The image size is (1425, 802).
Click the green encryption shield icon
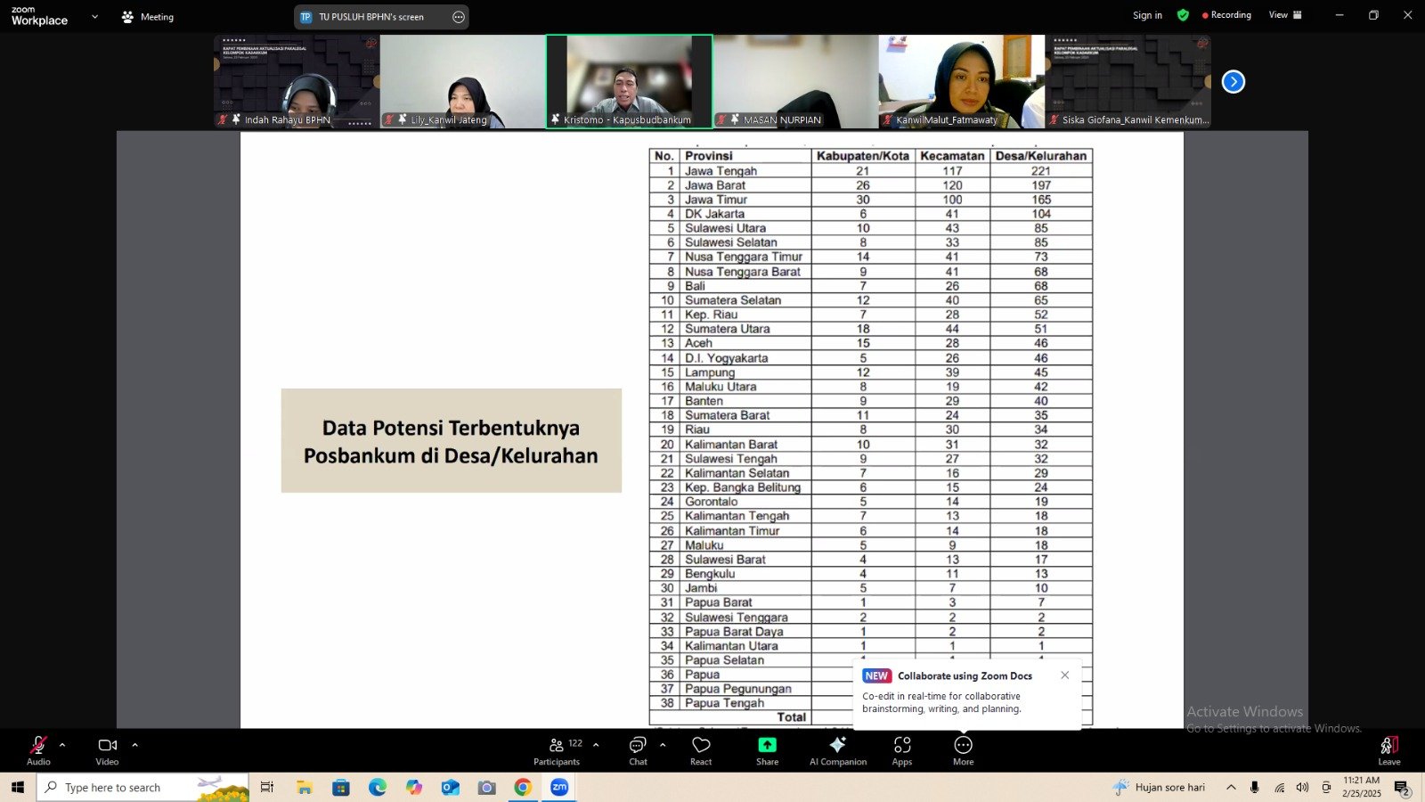[1183, 15]
